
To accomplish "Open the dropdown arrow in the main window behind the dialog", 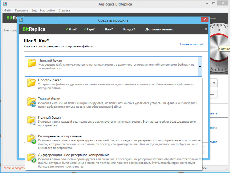I will [214, 83].
